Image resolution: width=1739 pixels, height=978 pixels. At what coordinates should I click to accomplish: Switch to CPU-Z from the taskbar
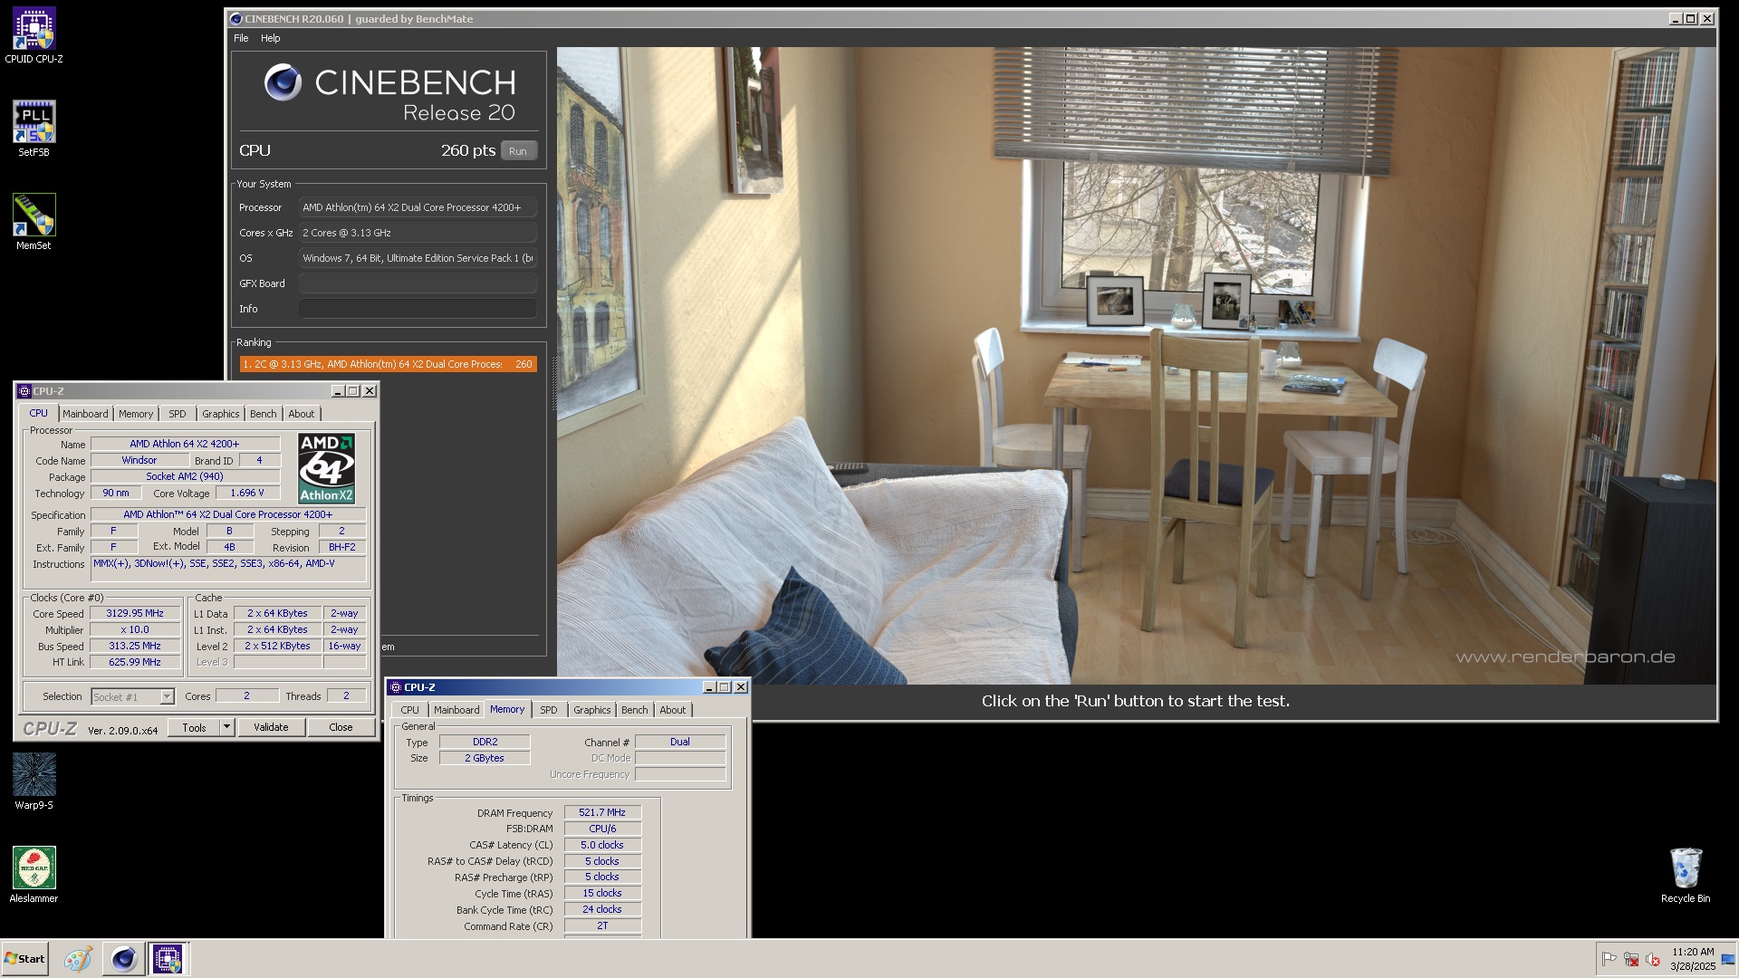point(168,959)
